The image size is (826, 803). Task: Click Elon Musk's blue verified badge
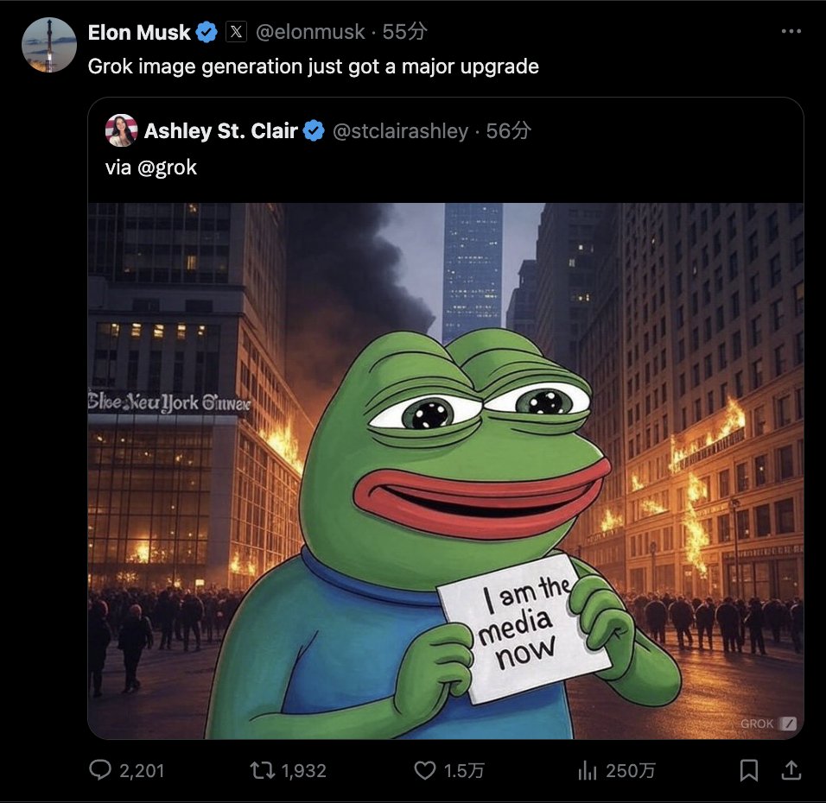click(x=206, y=33)
